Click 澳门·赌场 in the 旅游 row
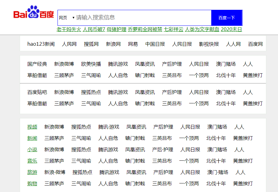 218,172
